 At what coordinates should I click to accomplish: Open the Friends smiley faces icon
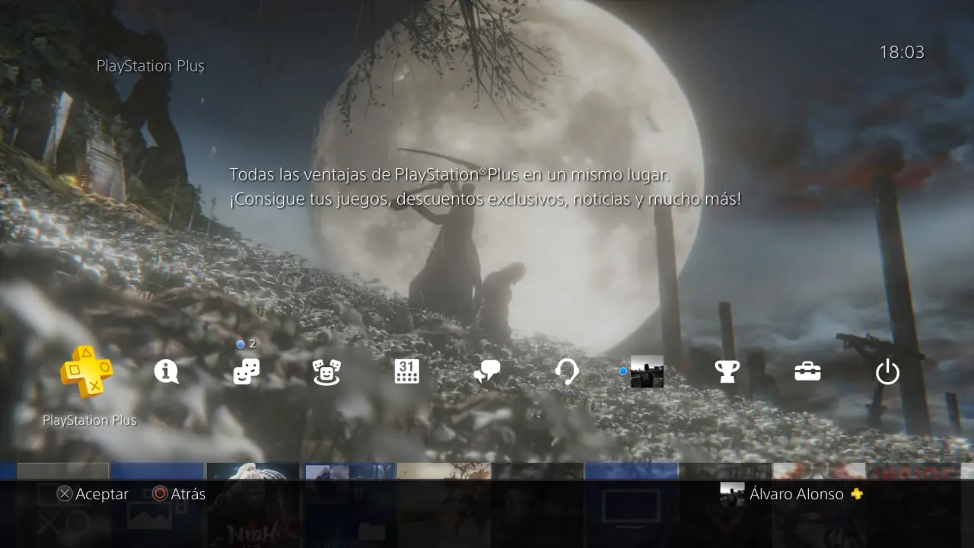click(x=326, y=371)
